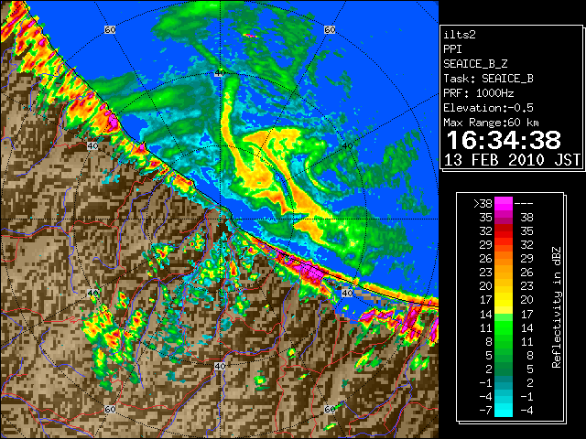Click the 60 range label in the southeast
Viewport: 586px width, 439px height.
330,410
